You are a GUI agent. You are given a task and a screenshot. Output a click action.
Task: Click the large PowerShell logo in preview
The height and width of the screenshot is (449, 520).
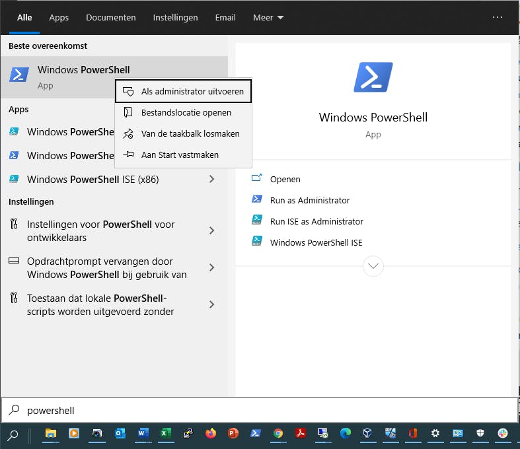coord(373,77)
